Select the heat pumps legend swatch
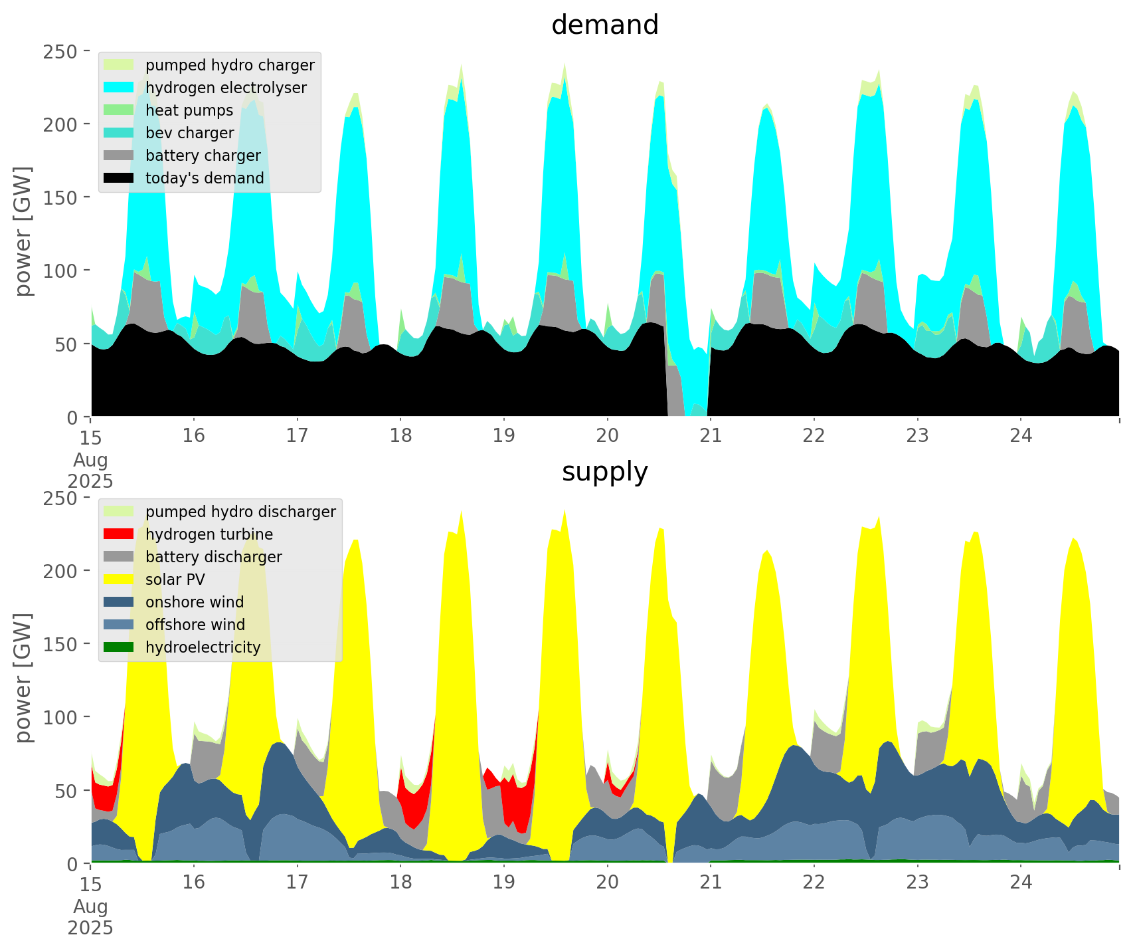 click(120, 110)
